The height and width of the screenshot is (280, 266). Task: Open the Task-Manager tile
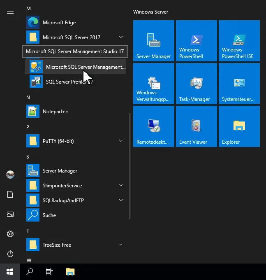[197, 84]
